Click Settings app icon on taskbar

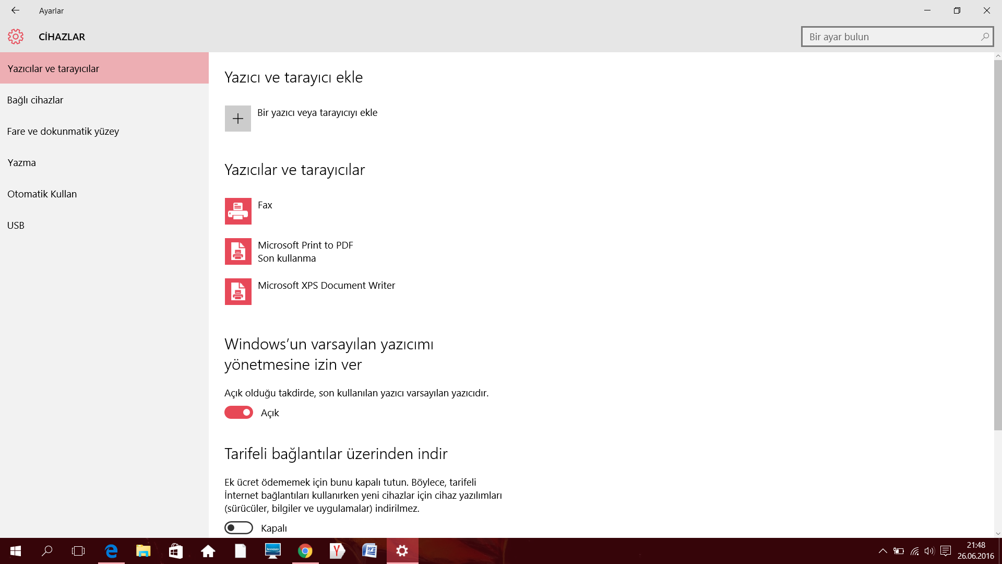pyautogui.click(x=402, y=551)
